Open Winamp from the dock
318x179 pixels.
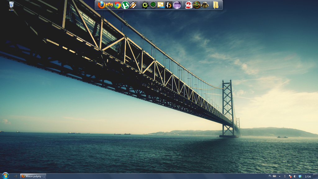coord(133,5)
